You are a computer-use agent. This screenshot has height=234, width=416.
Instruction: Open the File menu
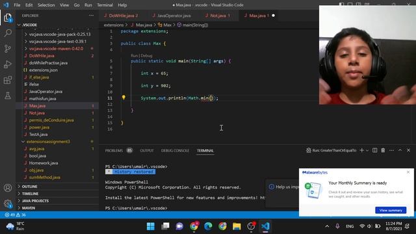coord(17,5)
